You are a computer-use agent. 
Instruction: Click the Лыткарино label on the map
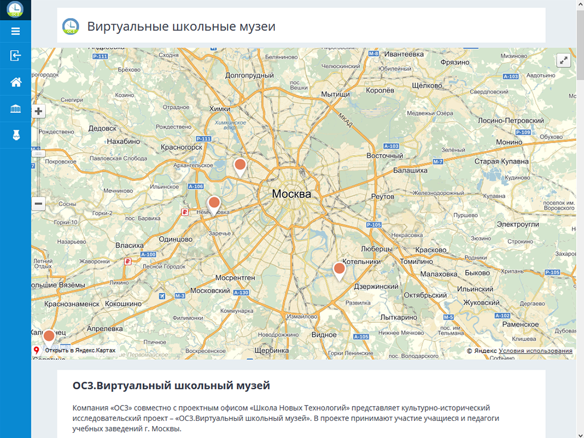pos(399,317)
